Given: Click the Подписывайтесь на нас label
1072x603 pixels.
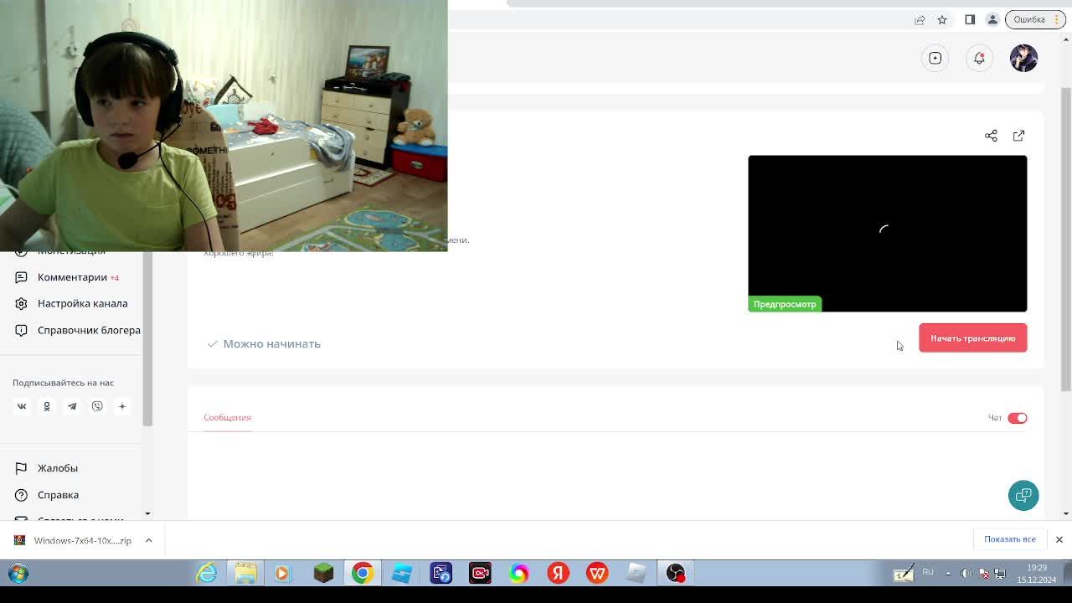Looking at the screenshot, I should 63,383.
